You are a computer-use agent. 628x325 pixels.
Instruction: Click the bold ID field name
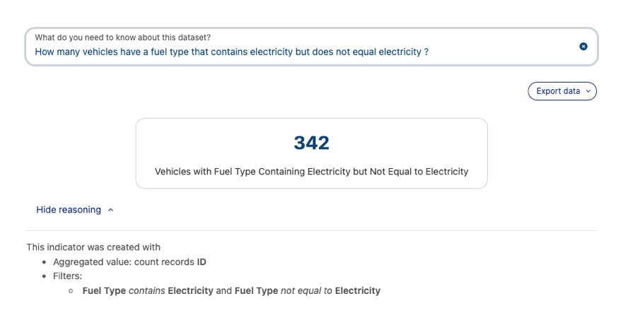(x=202, y=262)
